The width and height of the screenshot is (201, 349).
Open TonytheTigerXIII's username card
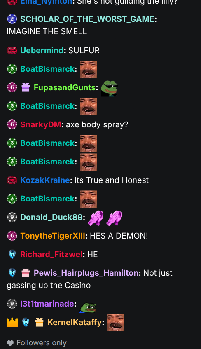click(x=53, y=236)
